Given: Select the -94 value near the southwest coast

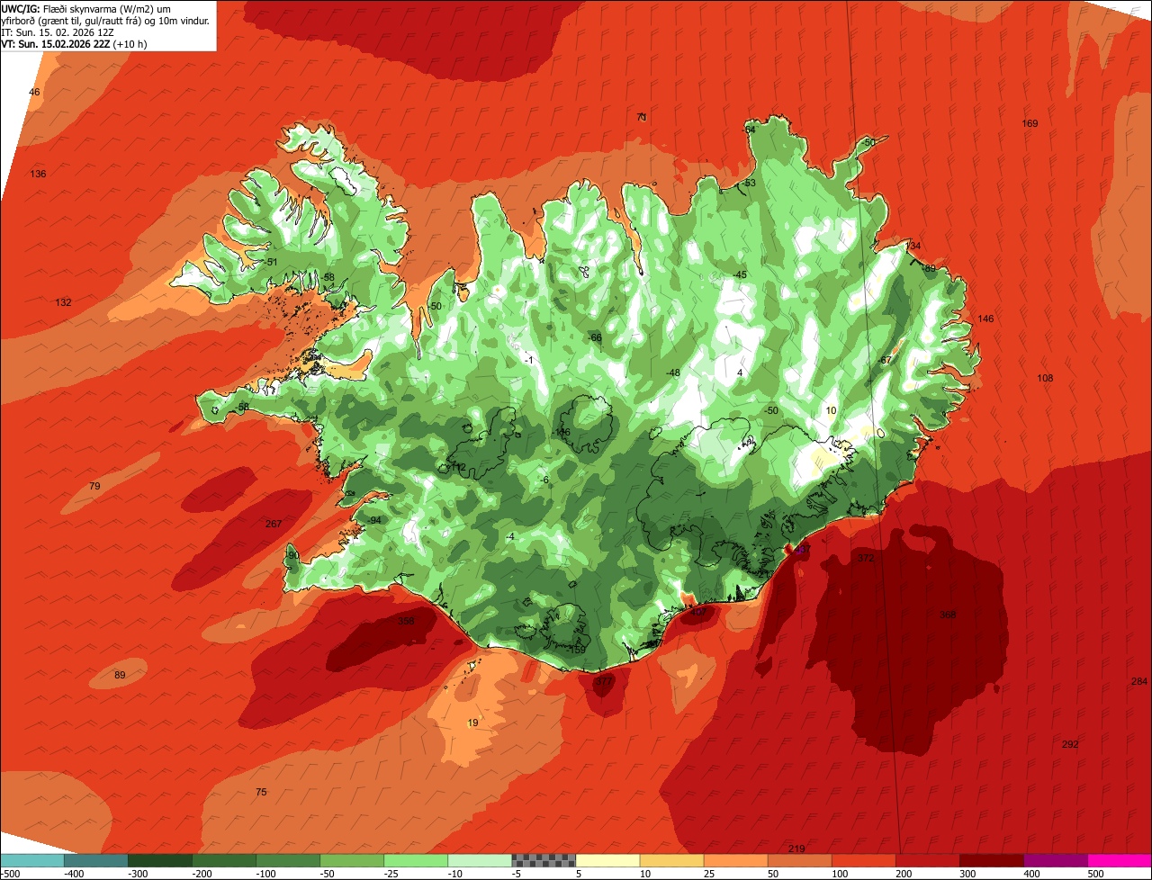Looking at the screenshot, I should click(x=374, y=520).
